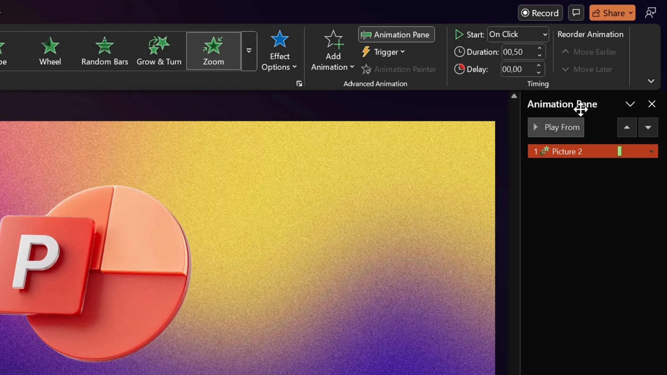This screenshot has height=375, width=667.
Task: Open the Start On Click dropdown
Action: pos(518,34)
